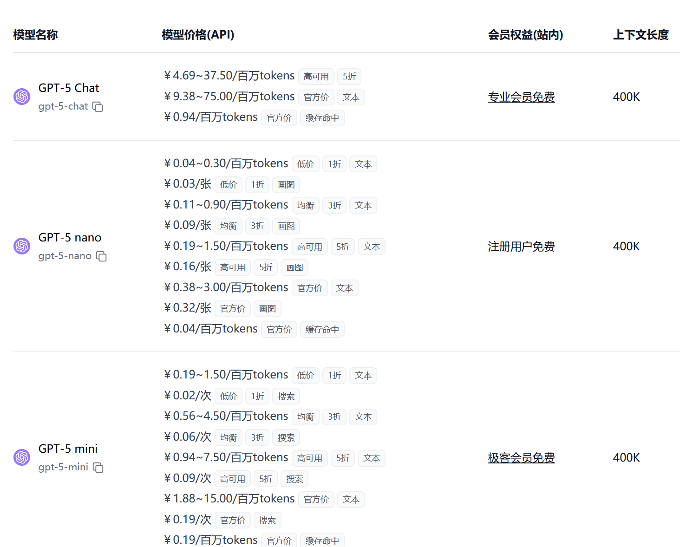Select the GPT-5 nano model name
Image resolution: width=680 pixels, height=547 pixels.
[70, 237]
